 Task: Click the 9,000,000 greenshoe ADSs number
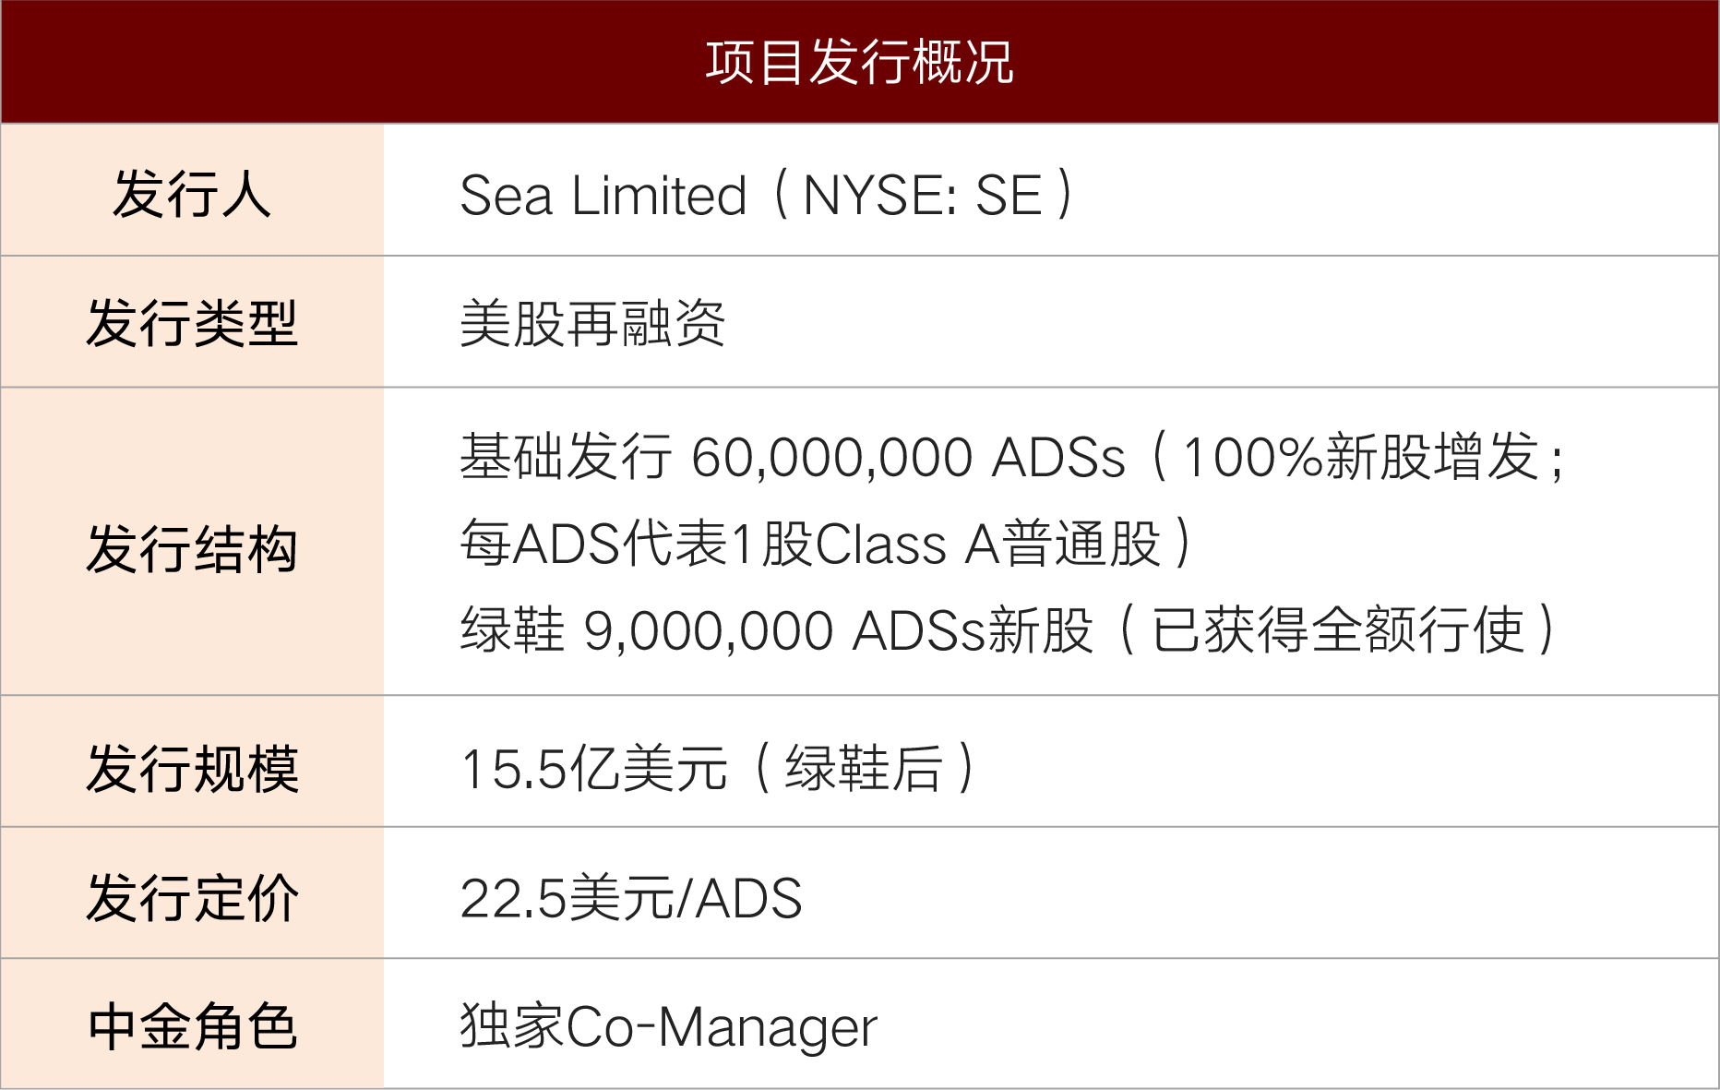[x=709, y=631]
